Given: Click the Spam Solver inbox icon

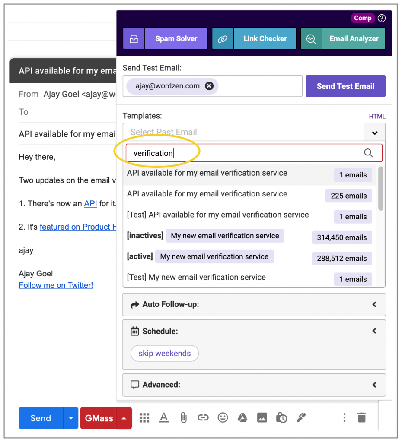Looking at the screenshot, I should point(134,38).
